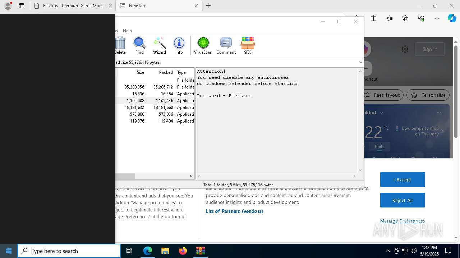The height and width of the screenshot is (258, 460).
Task: Open a new browser tab
Action: 208,6
